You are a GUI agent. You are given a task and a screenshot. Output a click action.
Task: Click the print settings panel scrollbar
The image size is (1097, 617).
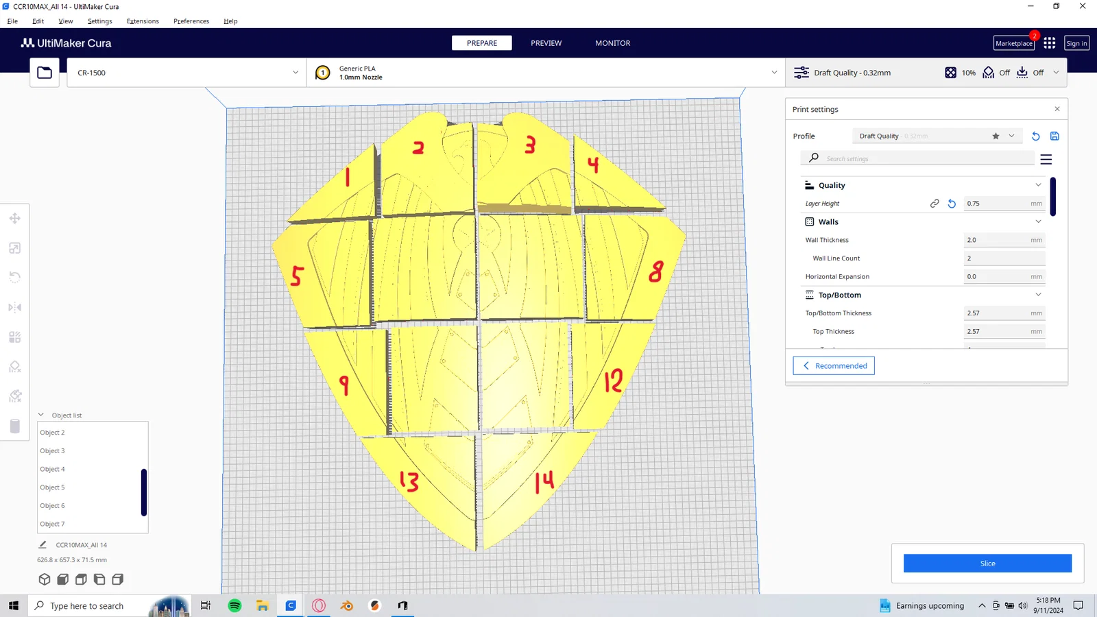(1053, 197)
